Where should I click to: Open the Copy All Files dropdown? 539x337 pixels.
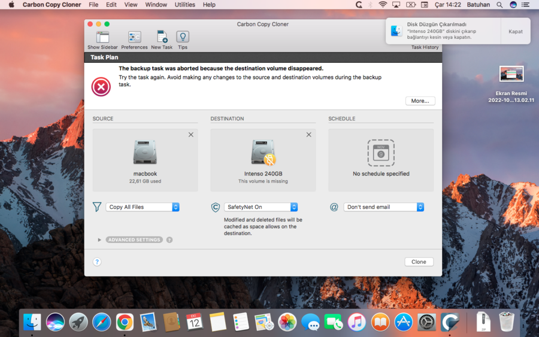[143, 207]
